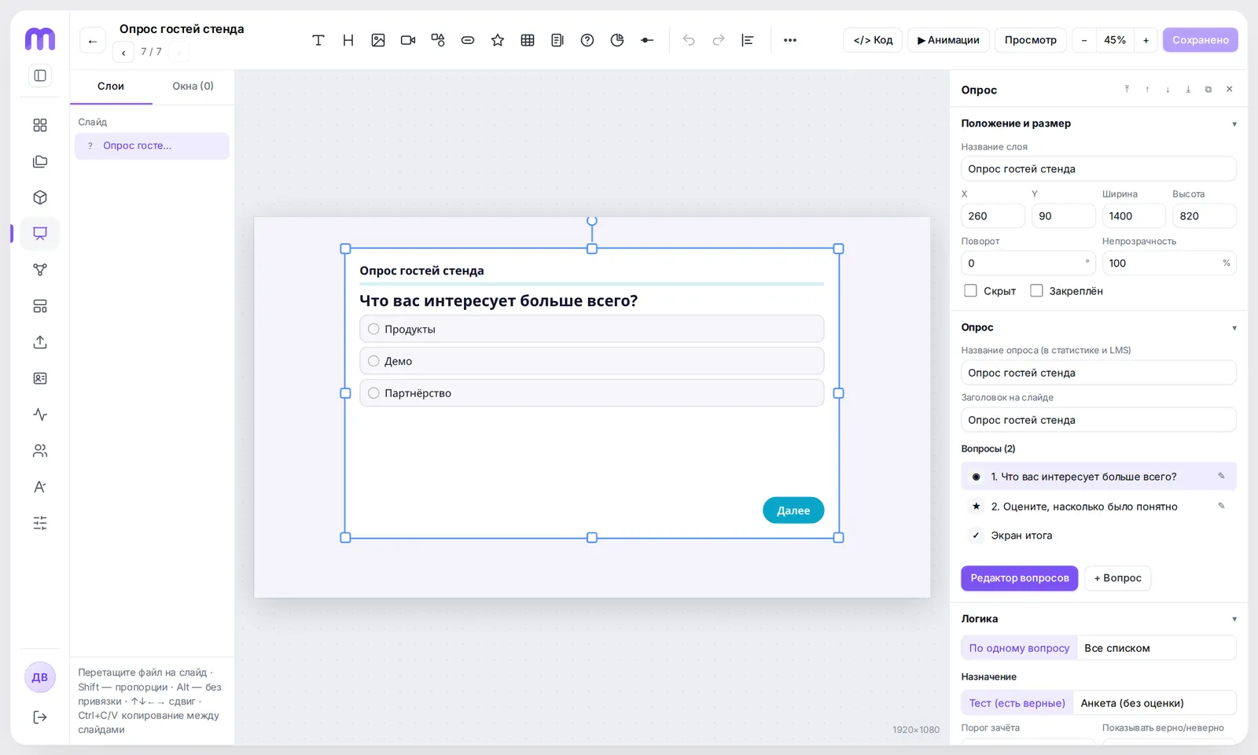Switch to the Окна (0) tab
This screenshot has width=1258, height=755.
(193, 86)
